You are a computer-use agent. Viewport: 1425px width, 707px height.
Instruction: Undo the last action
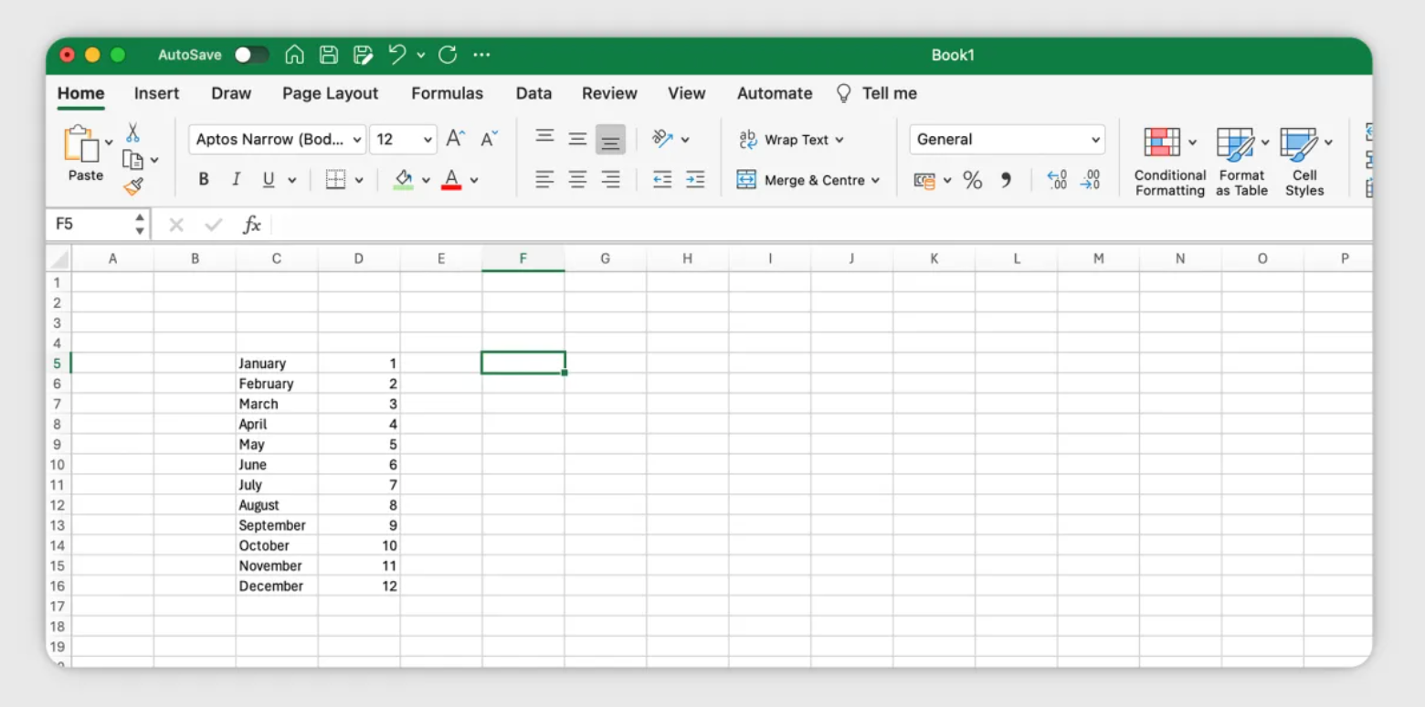pos(397,55)
